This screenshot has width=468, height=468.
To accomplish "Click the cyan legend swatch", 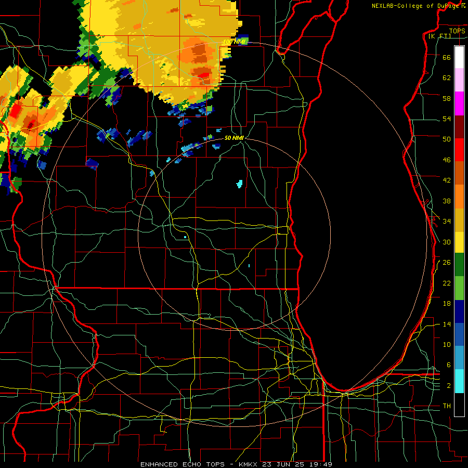I will click(459, 381).
